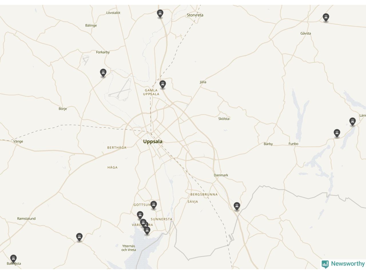
Task: Open the car marker south of Danmark
Action: tap(237, 206)
